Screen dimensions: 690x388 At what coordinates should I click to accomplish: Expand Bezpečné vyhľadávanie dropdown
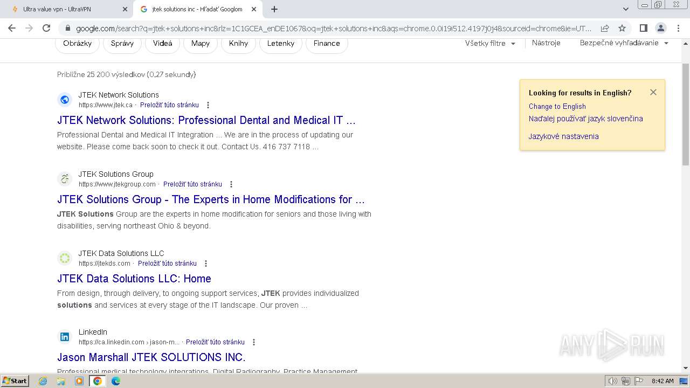click(624, 43)
